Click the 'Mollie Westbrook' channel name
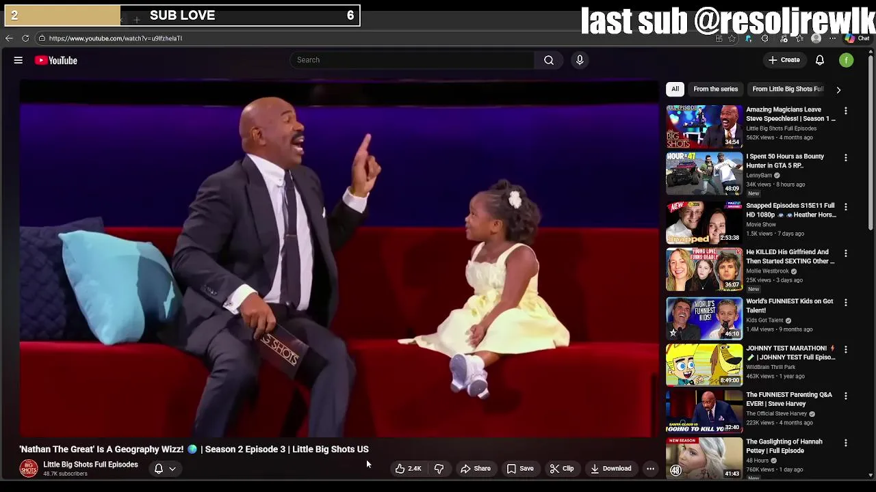876x492 pixels. click(x=768, y=271)
